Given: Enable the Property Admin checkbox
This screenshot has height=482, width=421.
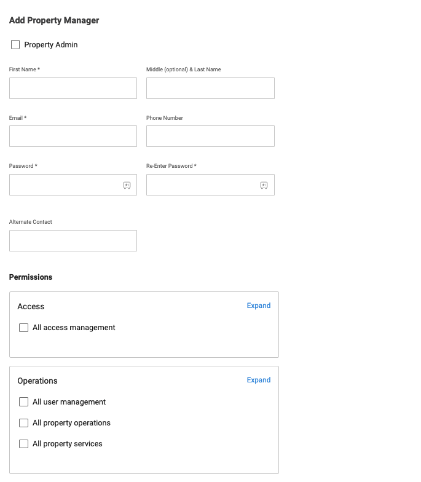Looking at the screenshot, I should pyautogui.click(x=15, y=45).
